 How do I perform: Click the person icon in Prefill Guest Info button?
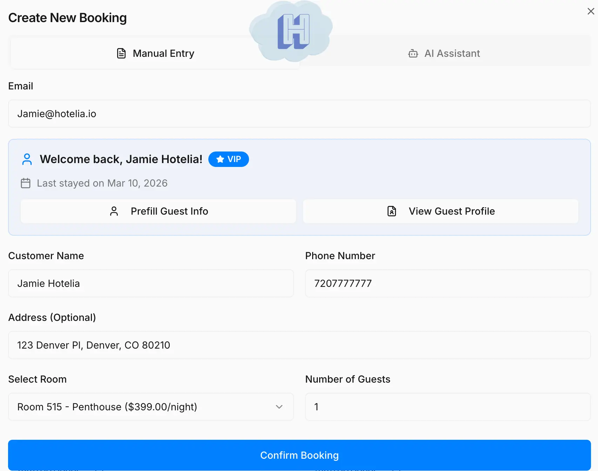(x=114, y=211)
